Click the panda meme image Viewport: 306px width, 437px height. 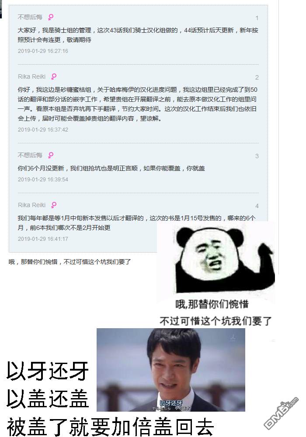click(216, 274)
